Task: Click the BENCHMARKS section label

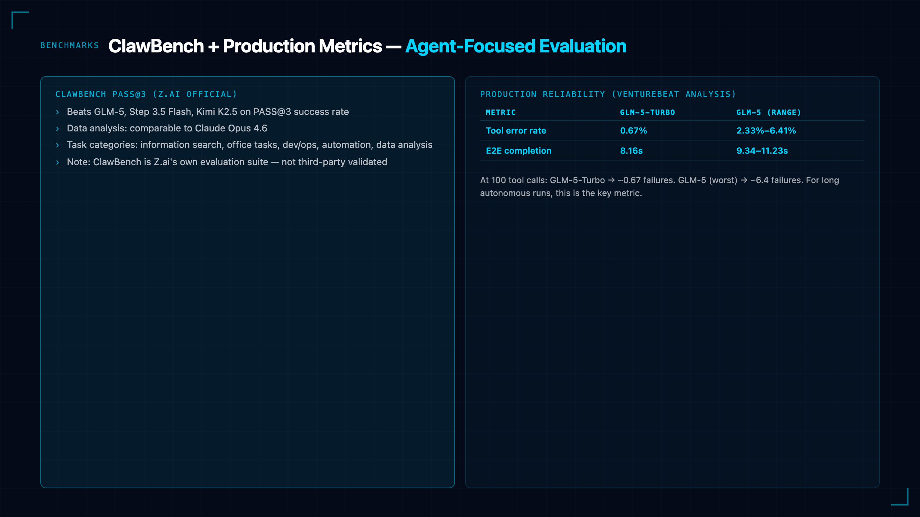Action: tap(69, 46)
